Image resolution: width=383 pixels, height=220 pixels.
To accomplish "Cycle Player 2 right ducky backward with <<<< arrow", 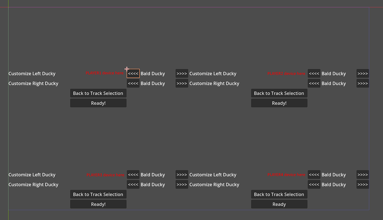I will (x=314, y=83).
